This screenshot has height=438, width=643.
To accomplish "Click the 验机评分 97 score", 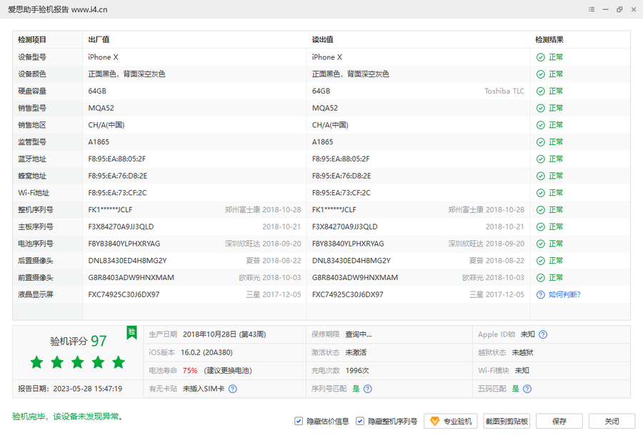I will click(x=79, y=341).
